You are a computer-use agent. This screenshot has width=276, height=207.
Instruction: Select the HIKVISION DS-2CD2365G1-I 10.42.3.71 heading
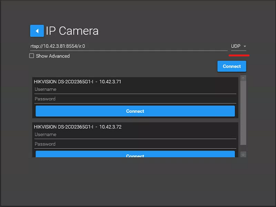click(x=78, y=82)
